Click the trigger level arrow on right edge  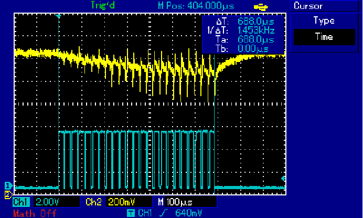coord(283,179)
